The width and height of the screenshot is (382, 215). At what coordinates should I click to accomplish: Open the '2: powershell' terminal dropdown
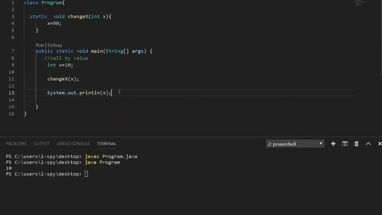point(295,144)
